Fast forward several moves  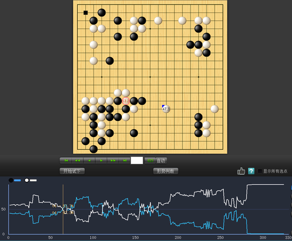[x=113, y=161]
